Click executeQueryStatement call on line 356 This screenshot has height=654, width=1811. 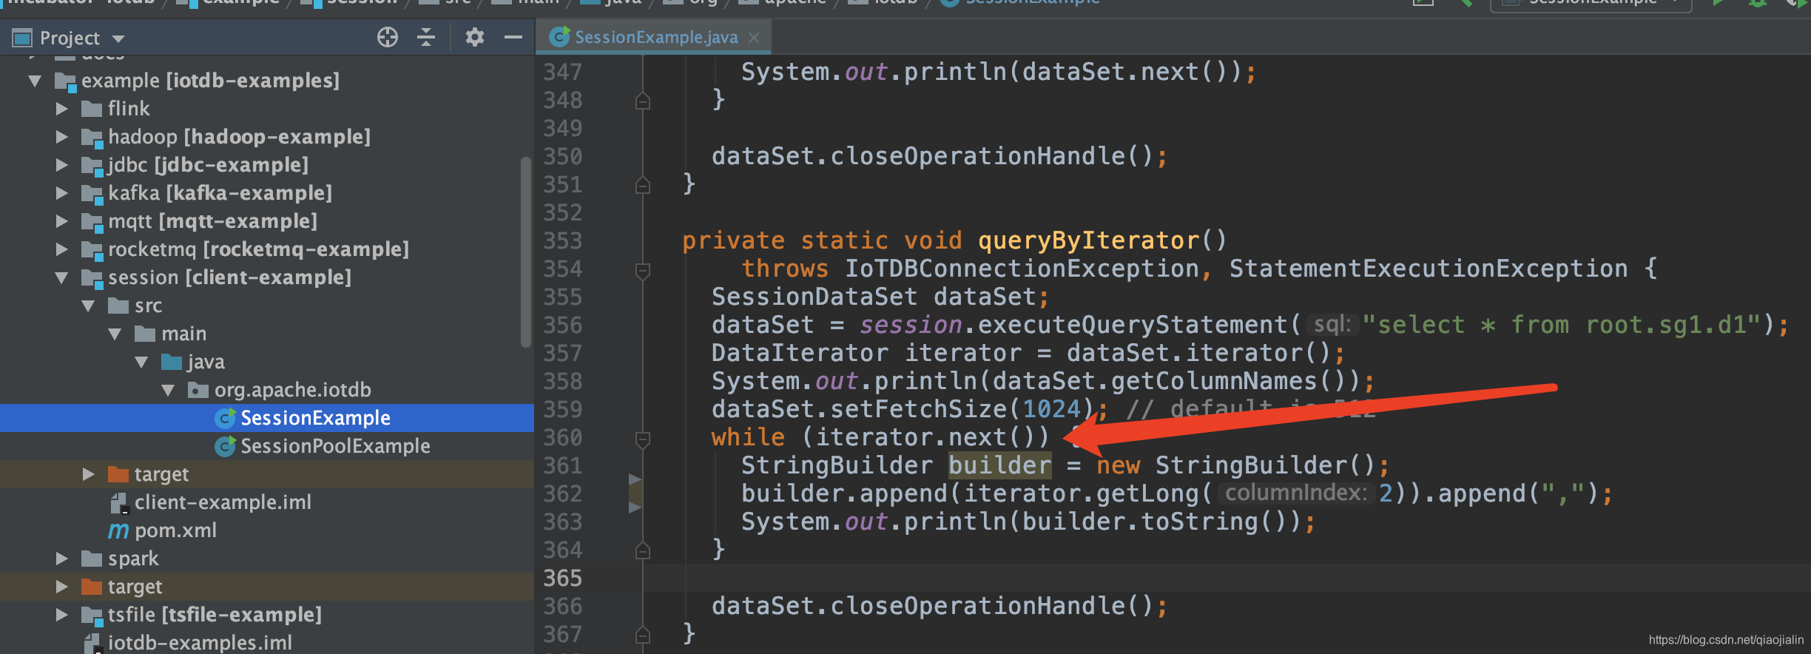(x=1133, y=325)
